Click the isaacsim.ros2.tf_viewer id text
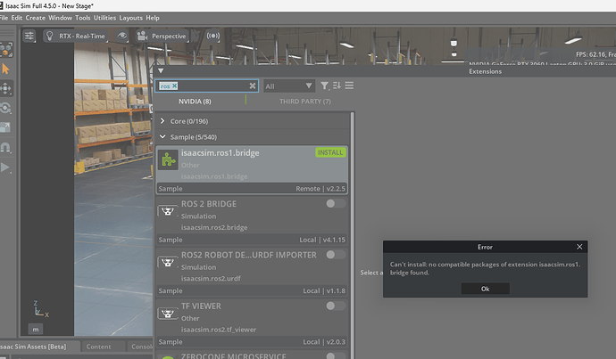 click(219, 330)
